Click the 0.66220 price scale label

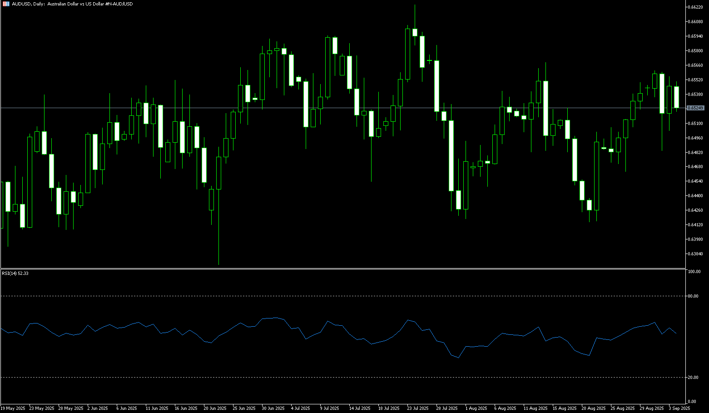[x=695, y=7]
